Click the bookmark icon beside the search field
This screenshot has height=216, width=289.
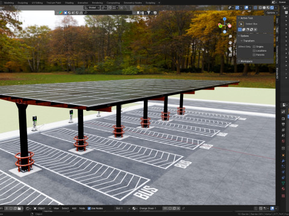[138, 13]
